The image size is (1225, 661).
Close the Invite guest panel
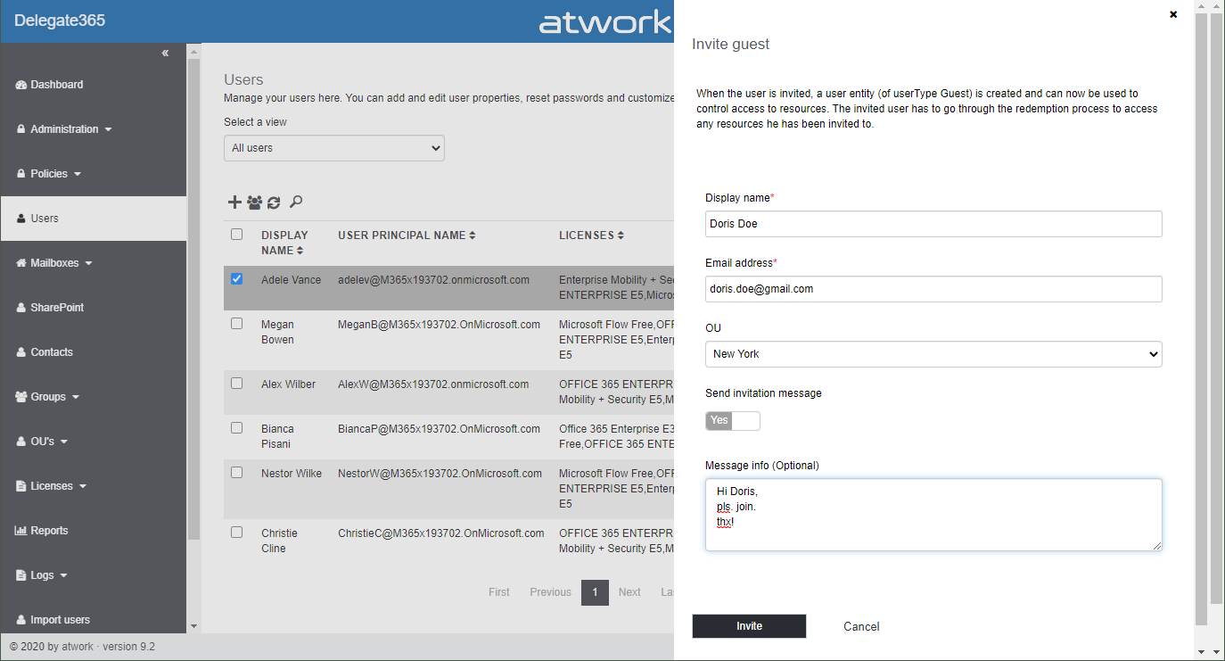pos(1173,14)
